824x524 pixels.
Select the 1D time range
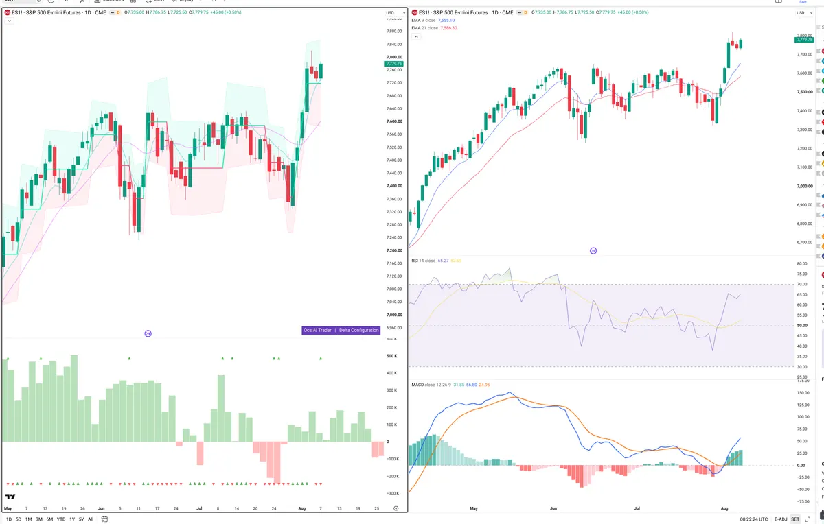coord(8,519)
